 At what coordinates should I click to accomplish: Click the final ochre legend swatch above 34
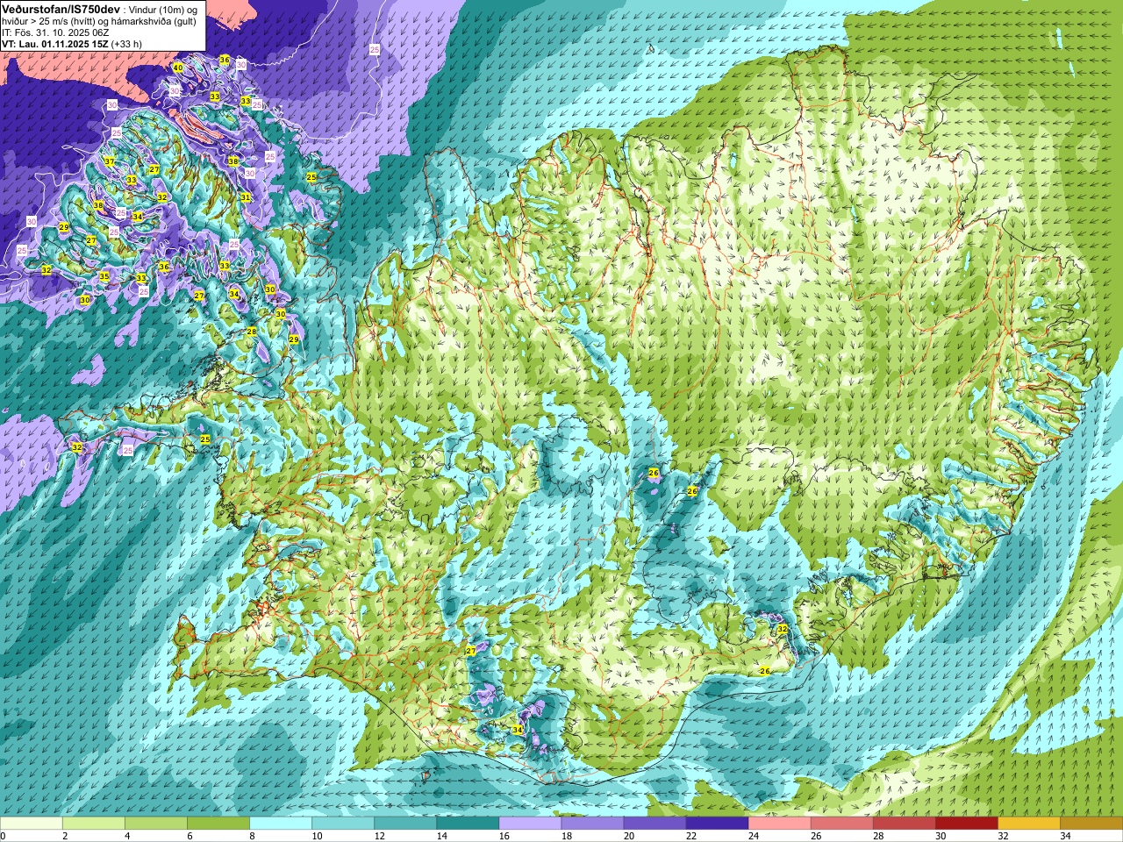(1091, 824)
